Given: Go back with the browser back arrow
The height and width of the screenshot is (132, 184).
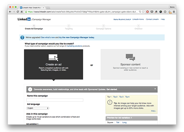Looking at the screenshot, I should click(10, 12).
